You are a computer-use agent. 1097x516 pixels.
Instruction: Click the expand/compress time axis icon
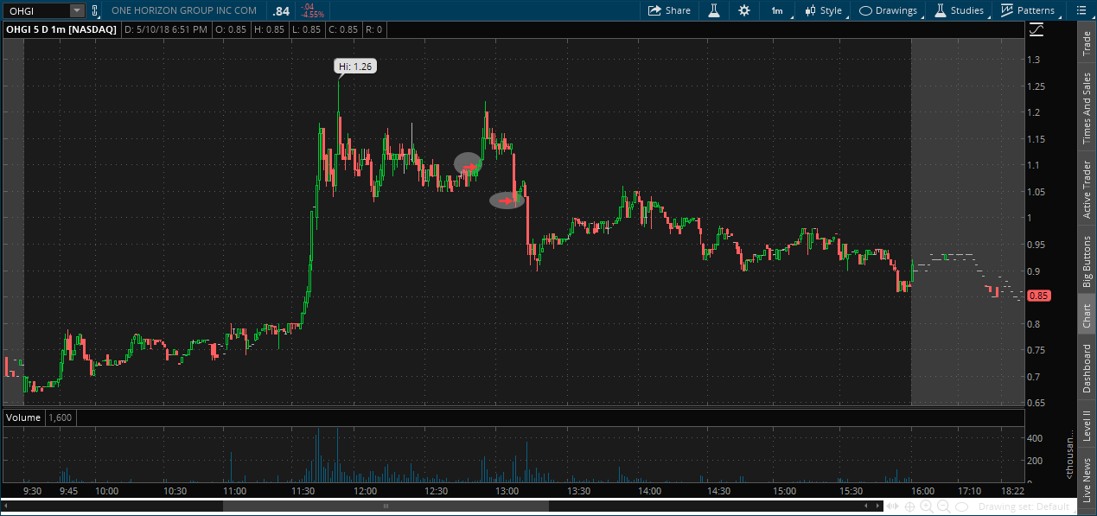[x=892, y=506]
